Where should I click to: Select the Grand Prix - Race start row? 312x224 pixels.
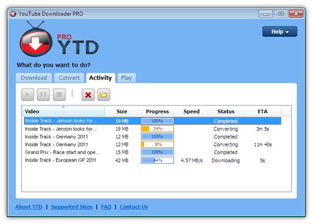click(153, 152)
